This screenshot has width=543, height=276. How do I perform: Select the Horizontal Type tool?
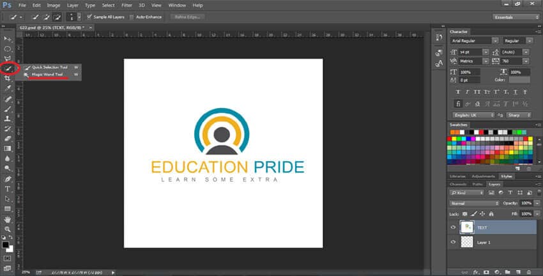tap(7, 189)
